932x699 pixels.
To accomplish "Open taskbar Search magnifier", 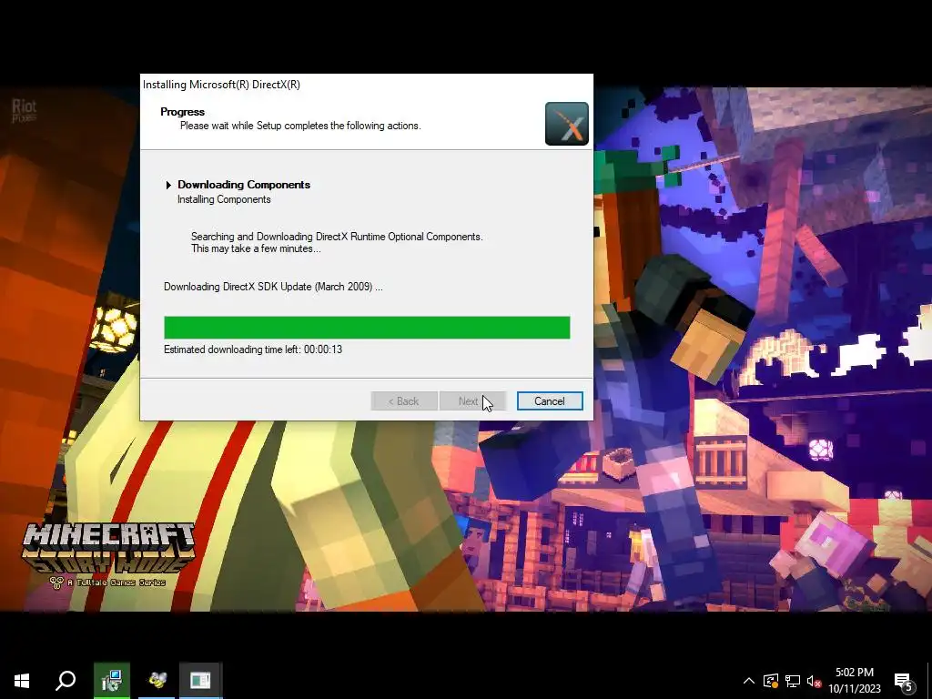I will [66, 681].
